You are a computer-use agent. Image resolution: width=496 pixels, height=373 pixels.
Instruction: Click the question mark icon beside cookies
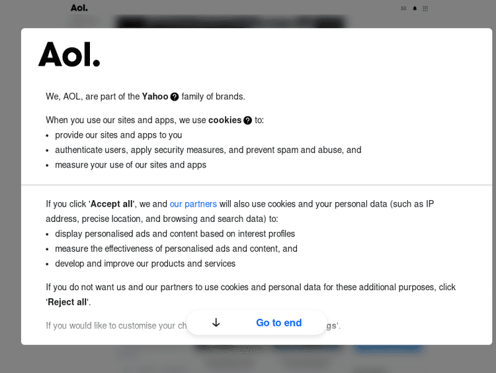pos(247,121)
